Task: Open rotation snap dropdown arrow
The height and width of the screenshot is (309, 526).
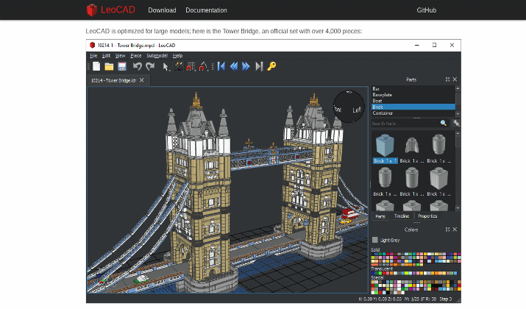Action: pos(208,70)
